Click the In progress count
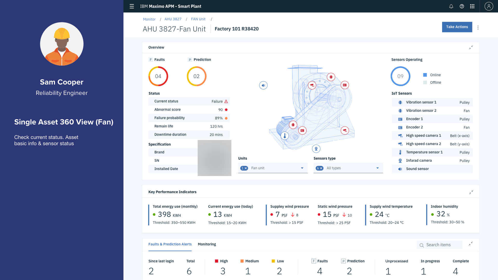 pyautogui.click(x=423, y=271)
